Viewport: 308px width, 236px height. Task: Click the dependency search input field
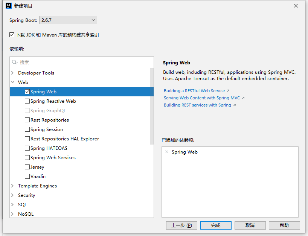point(82,62)
